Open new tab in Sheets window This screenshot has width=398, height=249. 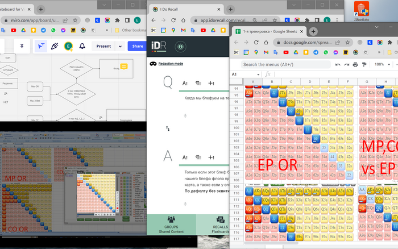tap(313, 31)
